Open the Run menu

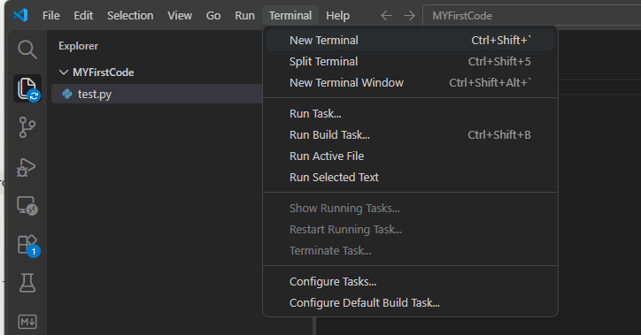pyautogui.click(x=245, y=16)
